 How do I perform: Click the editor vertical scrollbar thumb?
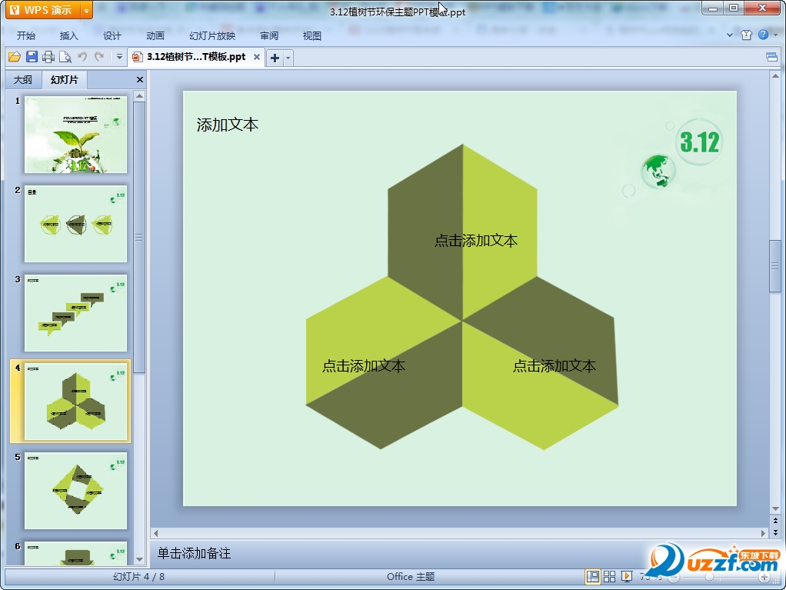click(775, 265)
